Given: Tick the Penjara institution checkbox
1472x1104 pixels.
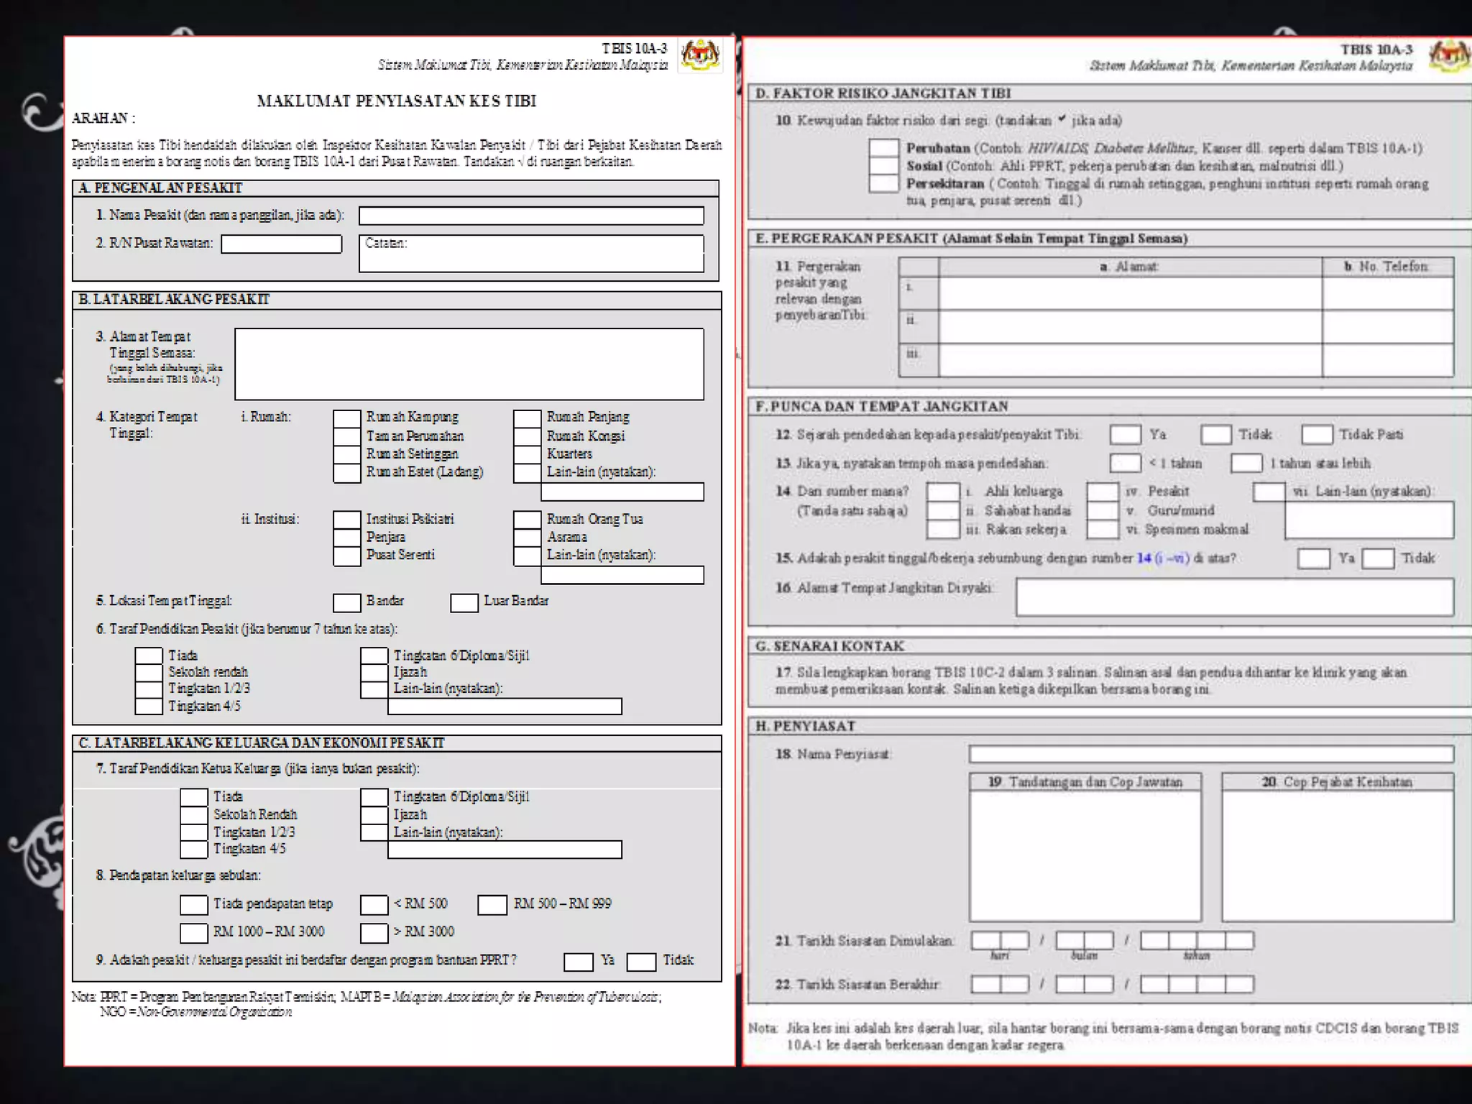Looking at the screenshot, I should (346, 538).
